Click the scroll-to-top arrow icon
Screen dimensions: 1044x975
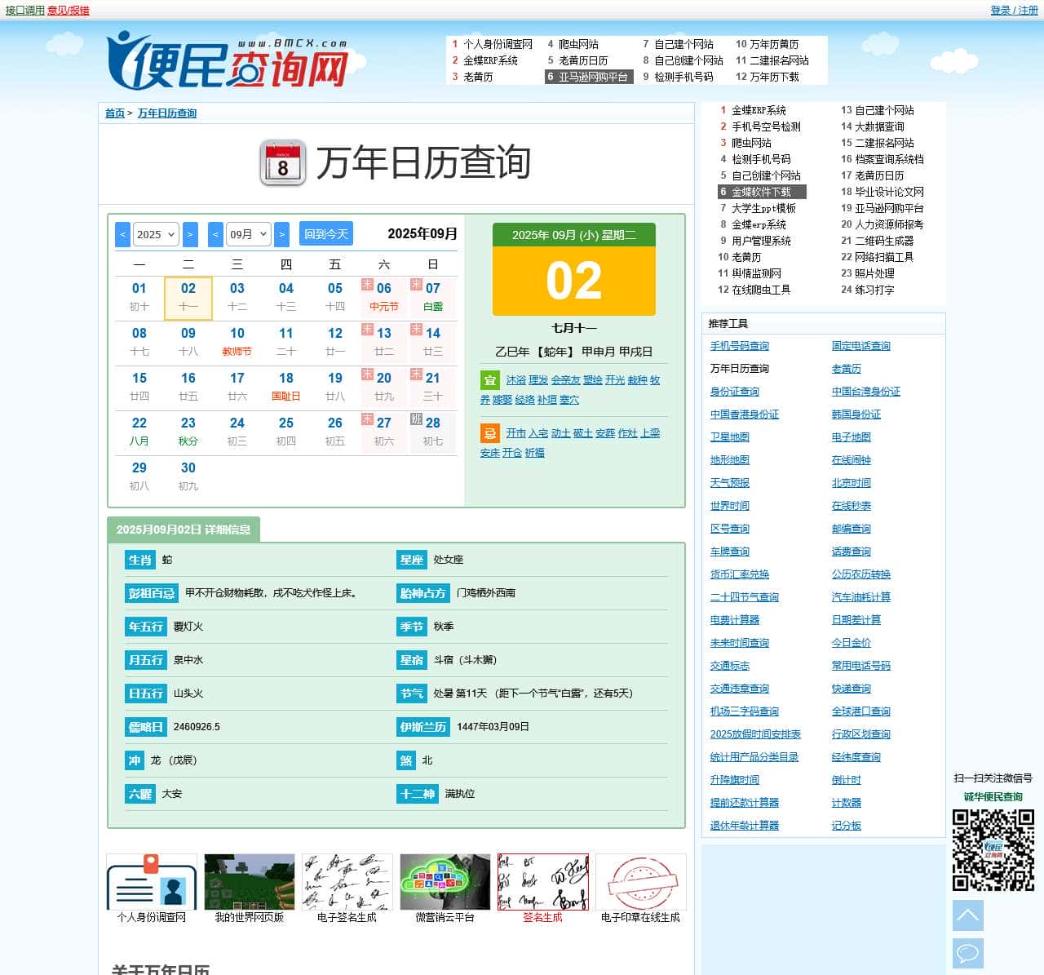click(967, 915)
